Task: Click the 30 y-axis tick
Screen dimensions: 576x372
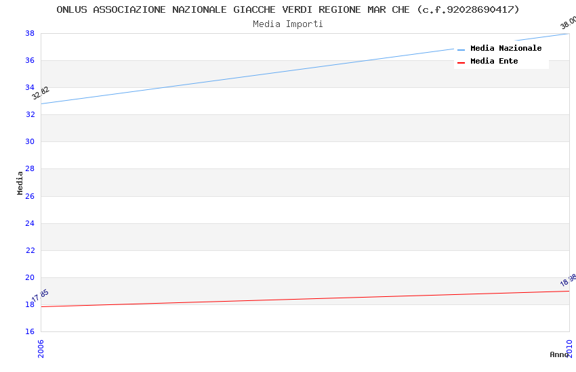Action: (30, 142)
